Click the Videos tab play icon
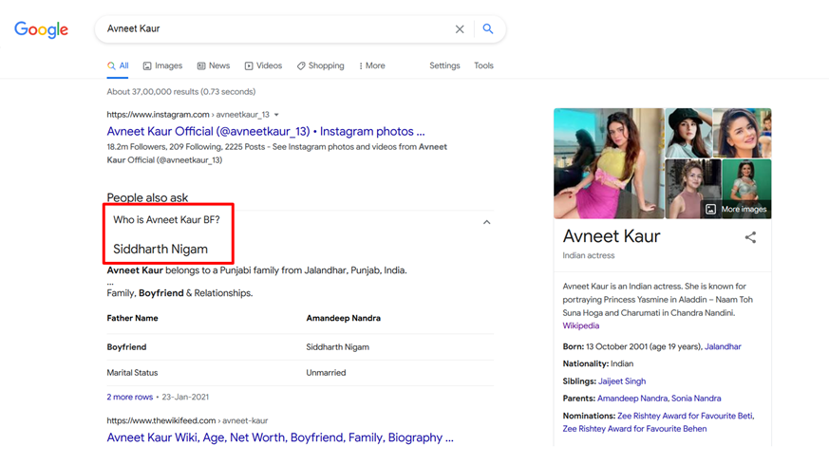 tap(249, 66)
